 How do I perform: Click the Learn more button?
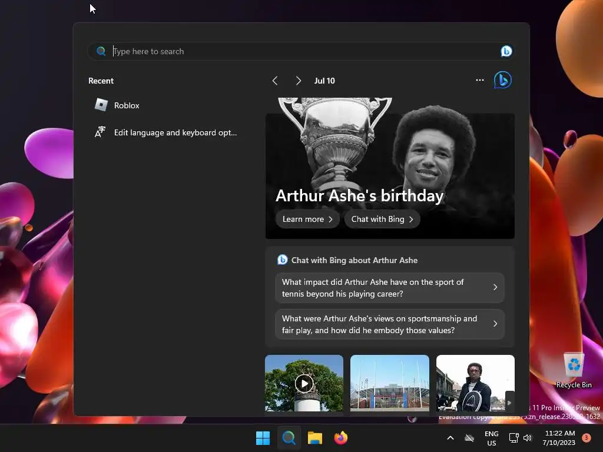click(307, 219)
